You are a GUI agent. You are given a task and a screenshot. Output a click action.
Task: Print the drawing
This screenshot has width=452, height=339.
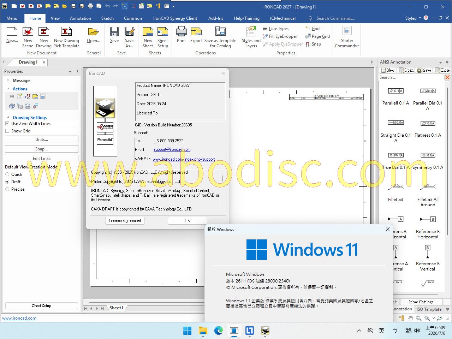click(181, 35)
